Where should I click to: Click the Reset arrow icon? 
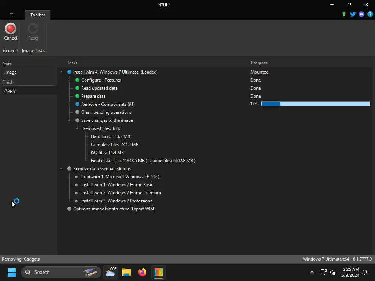pyautogui.click(x=33, y=29)
